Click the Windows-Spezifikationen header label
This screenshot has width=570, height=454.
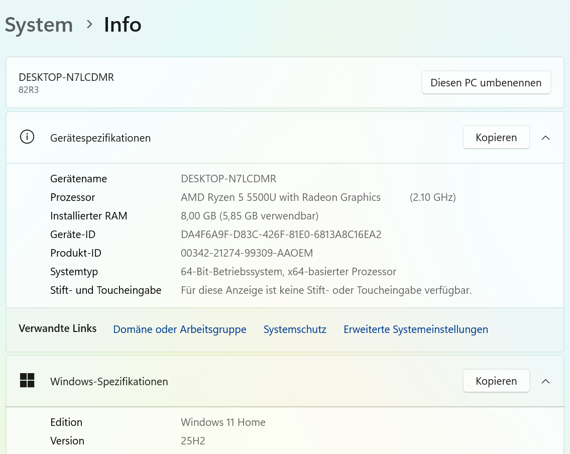click(x=109, y=382)
